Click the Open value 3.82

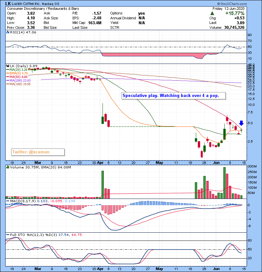(x=31, y=13)
